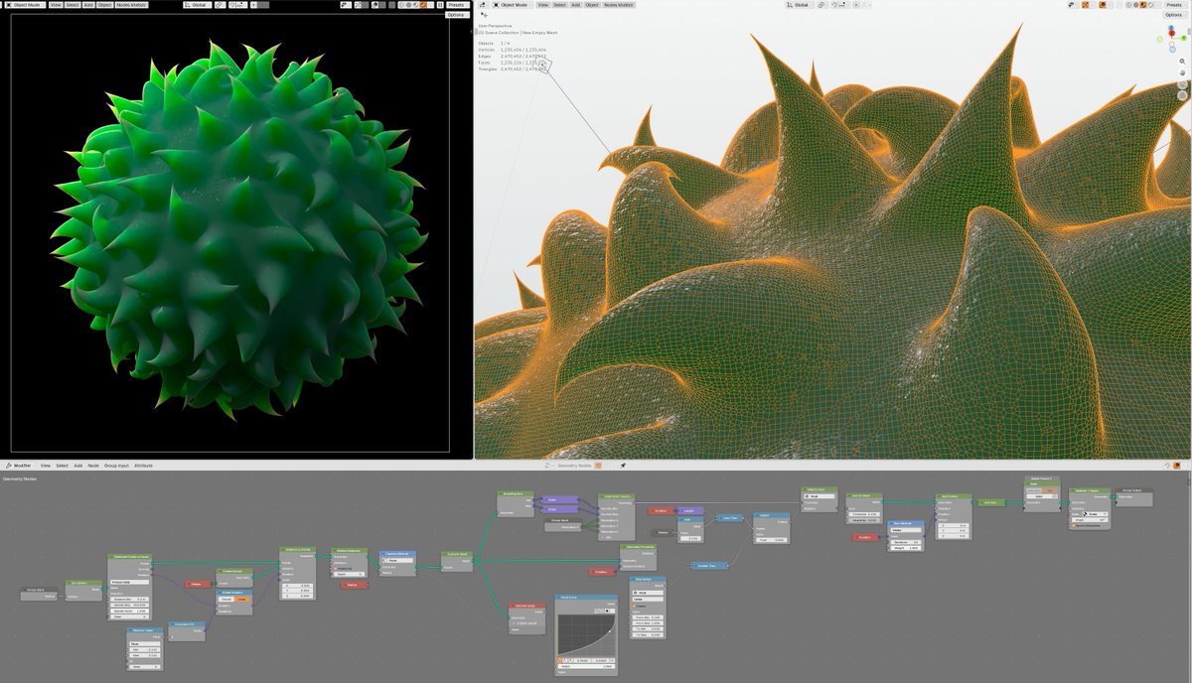Select rendered shading in left viewport
The width and height of the screenshot is (1192, 683).
(422, 5)
